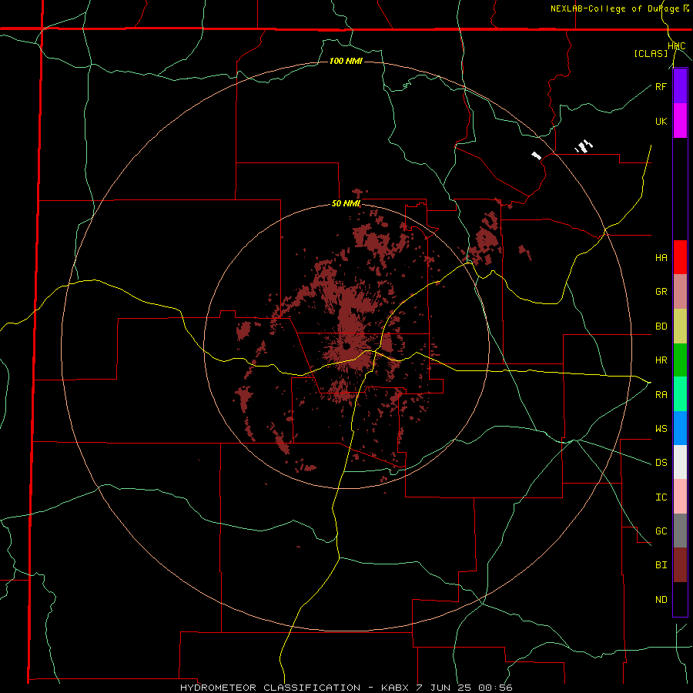The width and height of the screenshot is (693, 693).
Task: Click the [CLAS] label
Action: pyautogui.click(x=651, y=53)
